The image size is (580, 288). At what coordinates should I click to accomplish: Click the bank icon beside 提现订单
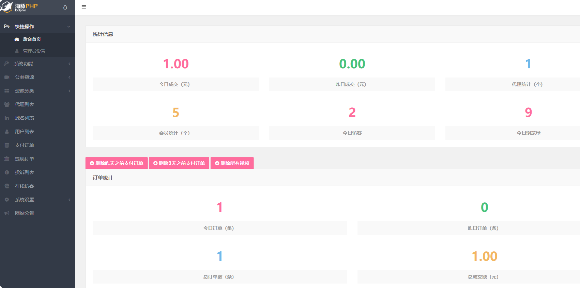pyautogui.click(x=7, y=159)
